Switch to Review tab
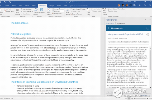 click(59, 6)
